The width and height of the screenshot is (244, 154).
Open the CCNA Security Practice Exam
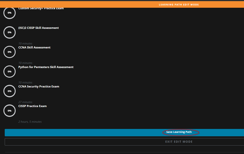point(39,86)
